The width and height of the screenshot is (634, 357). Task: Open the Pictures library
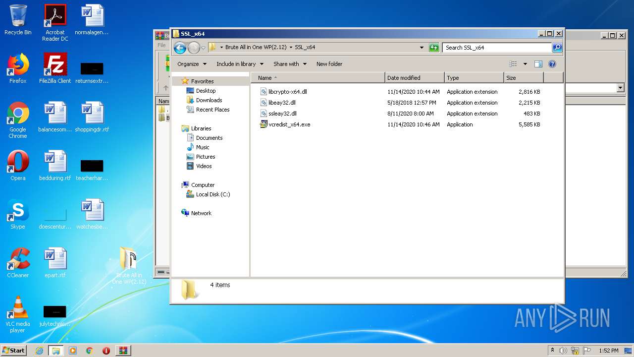tap(205, 157)
